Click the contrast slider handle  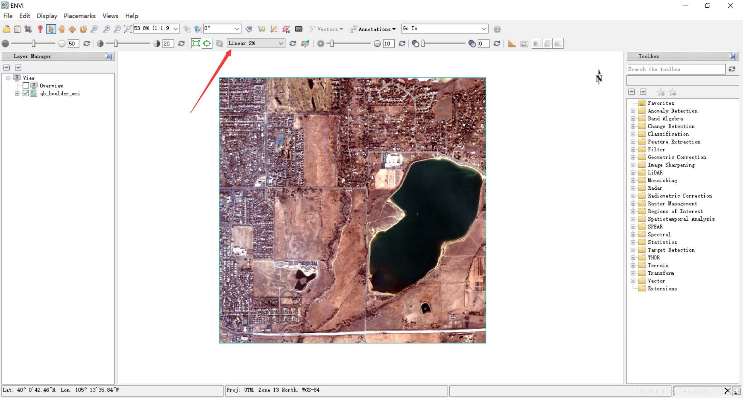click(x=116, y=43)
